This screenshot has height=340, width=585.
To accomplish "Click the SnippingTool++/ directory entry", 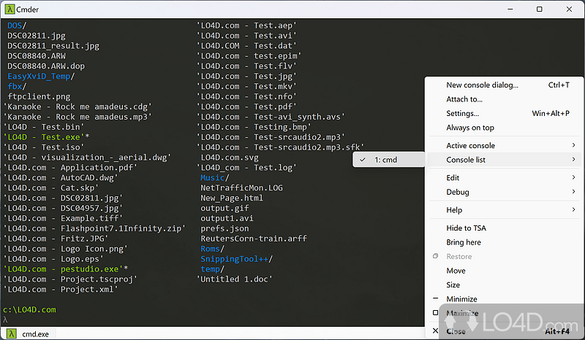I will click(x=236, y=259).
